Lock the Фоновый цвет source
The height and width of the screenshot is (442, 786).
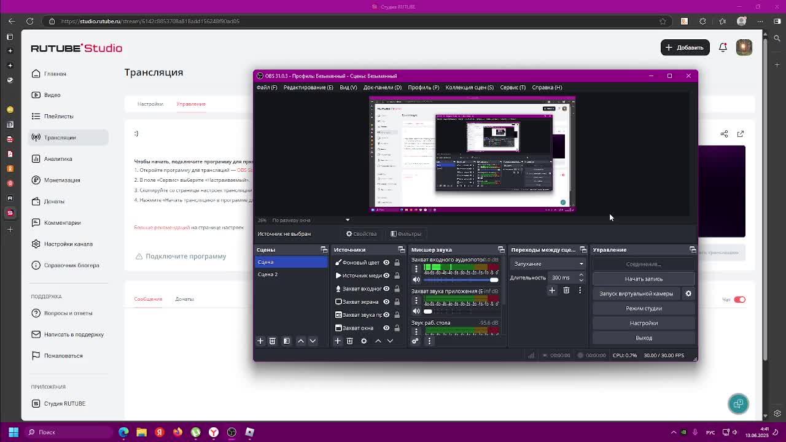pos(397,263)
